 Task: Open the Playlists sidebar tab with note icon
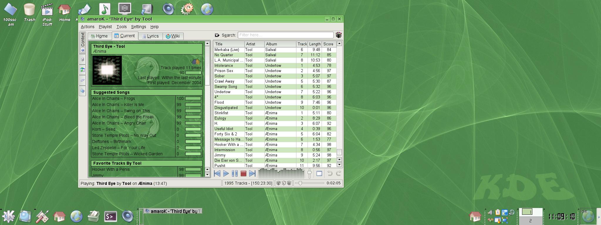point(82,70)
